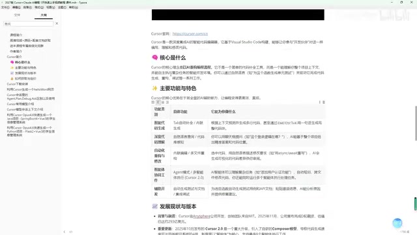Go to Cursor模型会话上下文介绍 outline entry
Image resolution: width=417 pixels, height=235 pixels.
25,110
